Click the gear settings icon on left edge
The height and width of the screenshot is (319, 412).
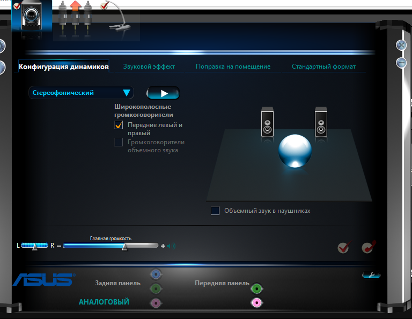click(2, 46)
